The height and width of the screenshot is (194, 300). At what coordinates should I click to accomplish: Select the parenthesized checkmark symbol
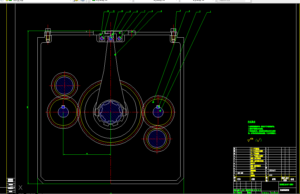[x=258, y=140]
